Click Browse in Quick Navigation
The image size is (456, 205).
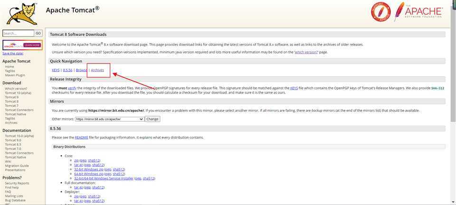point(81,70)
